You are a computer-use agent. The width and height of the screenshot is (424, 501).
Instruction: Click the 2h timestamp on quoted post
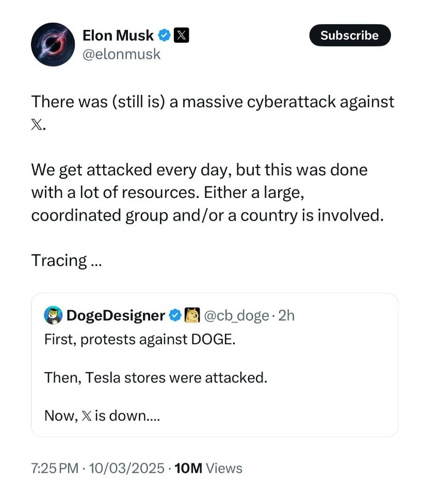286,315
